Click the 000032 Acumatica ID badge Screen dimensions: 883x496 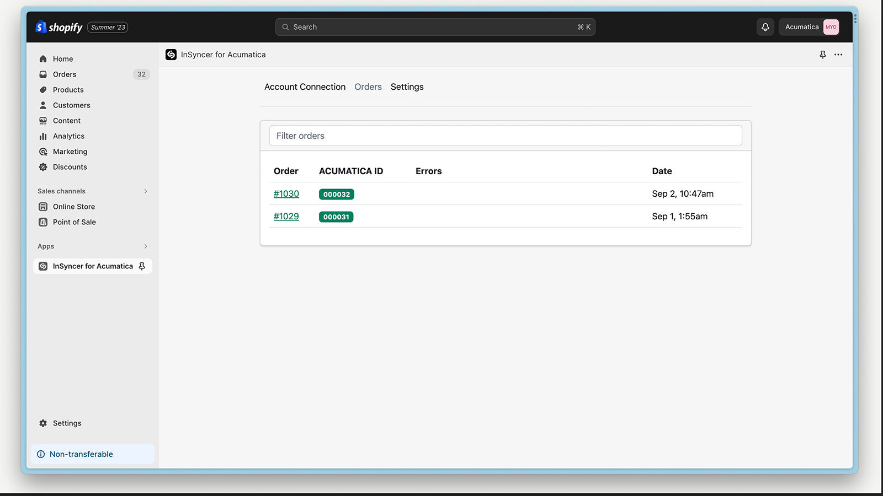[337, 195]
